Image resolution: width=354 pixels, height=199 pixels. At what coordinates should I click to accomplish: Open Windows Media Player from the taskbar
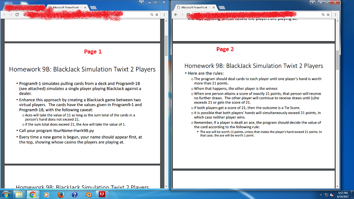point(47,195)
